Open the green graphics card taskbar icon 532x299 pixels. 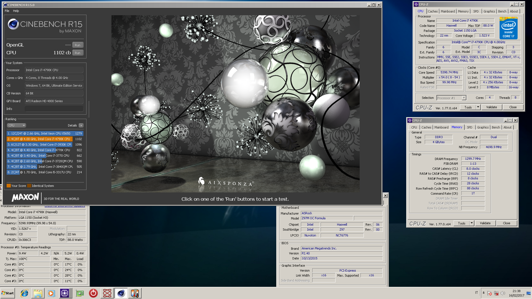(80, 293)
